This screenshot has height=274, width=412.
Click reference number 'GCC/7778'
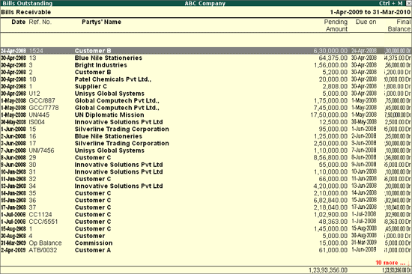tap(44, 108)
